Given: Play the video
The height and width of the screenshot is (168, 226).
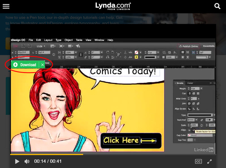Looking at the screenshot, I should tap(17, 161).
